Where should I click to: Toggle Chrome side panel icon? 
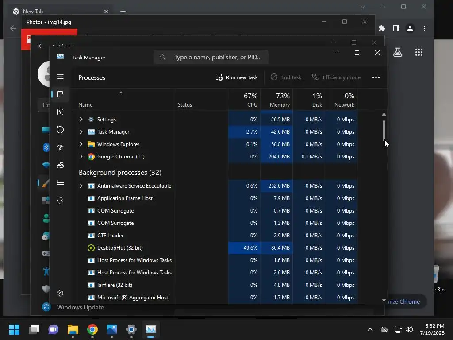pyautogui.click(x=396, y=28)
